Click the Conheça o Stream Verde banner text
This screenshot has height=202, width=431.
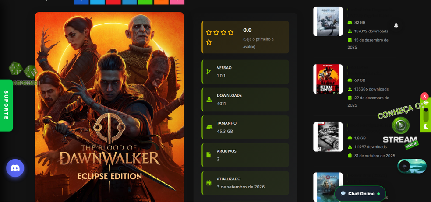click(x=400, y=111)
